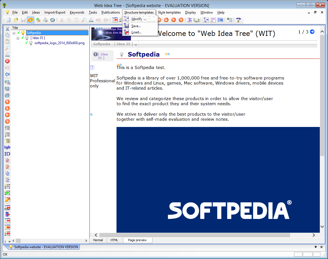
Task: Click the scissors cut icon in left sidebar
Action: (7, 29)
